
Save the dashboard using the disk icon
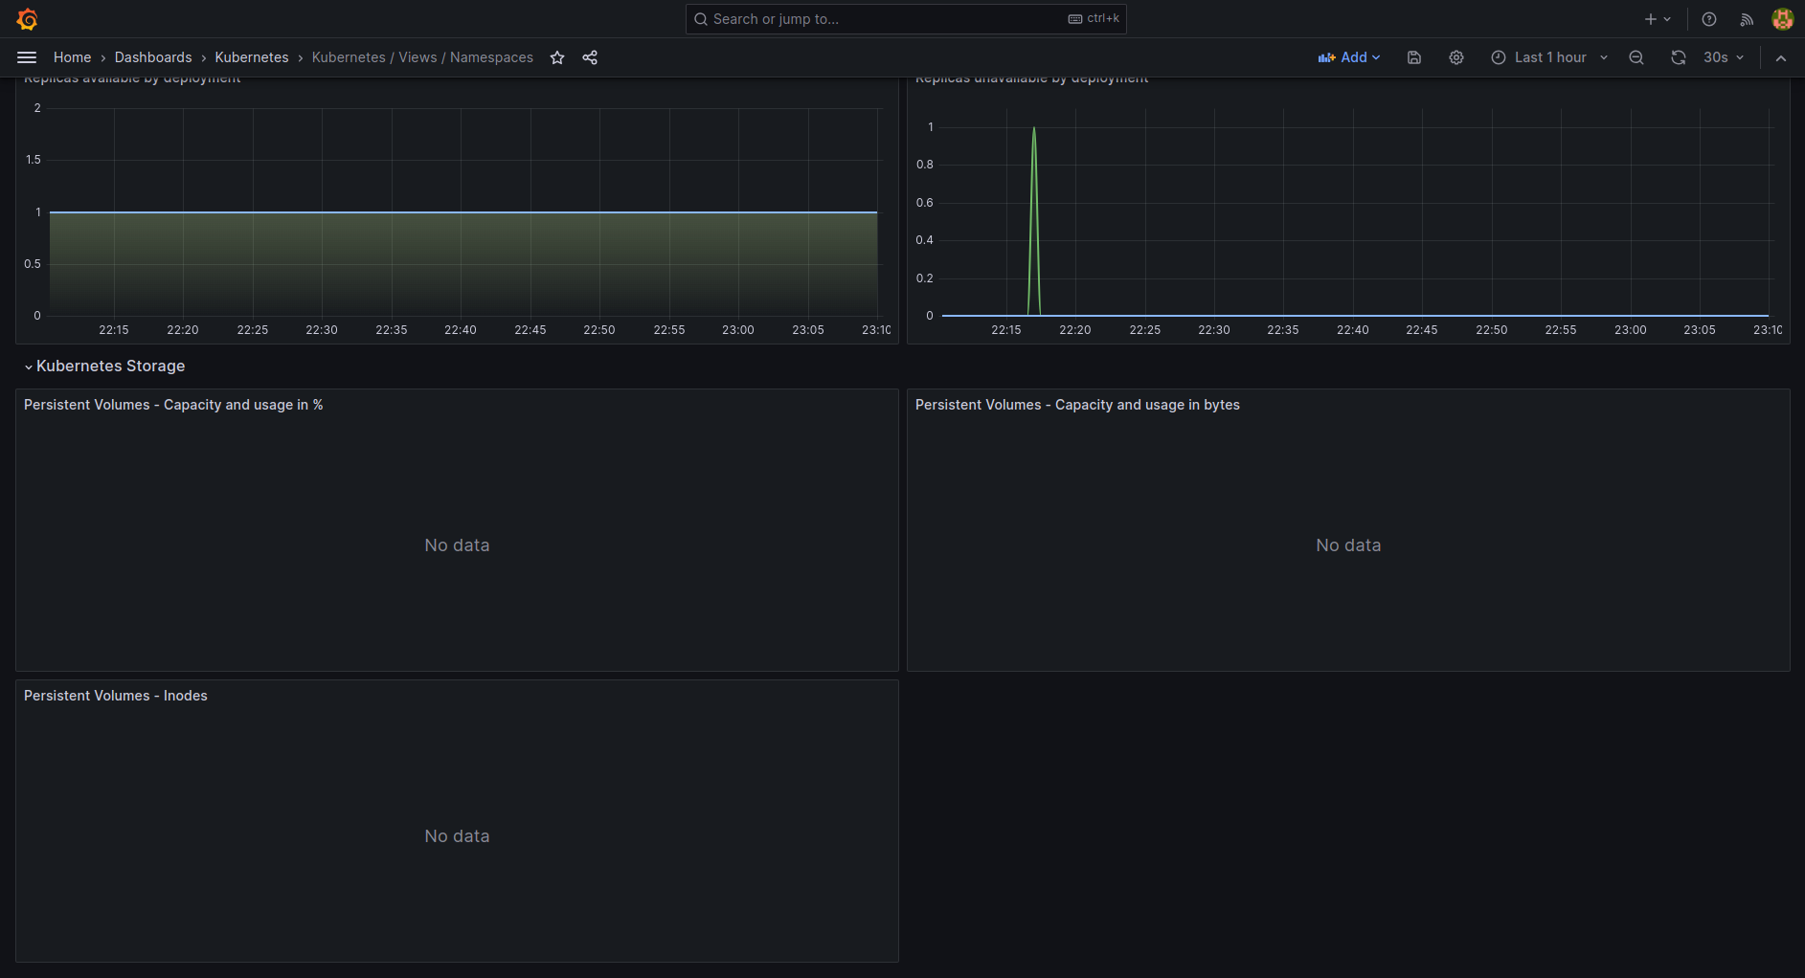tap(1414, 57)
